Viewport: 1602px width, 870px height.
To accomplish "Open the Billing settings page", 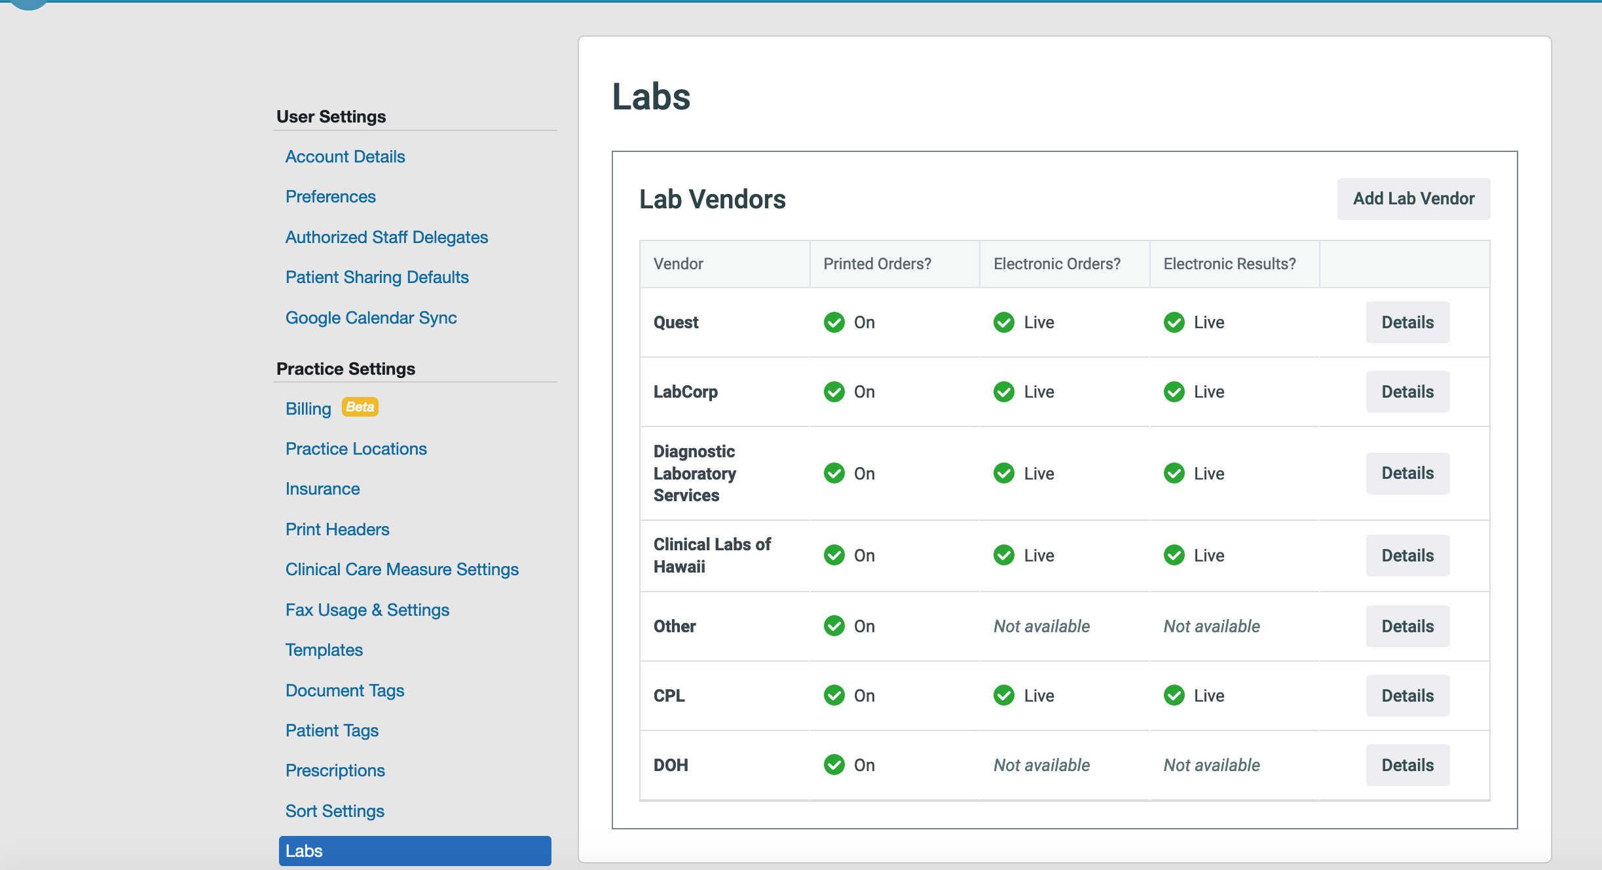I will [x=308, y=409].
